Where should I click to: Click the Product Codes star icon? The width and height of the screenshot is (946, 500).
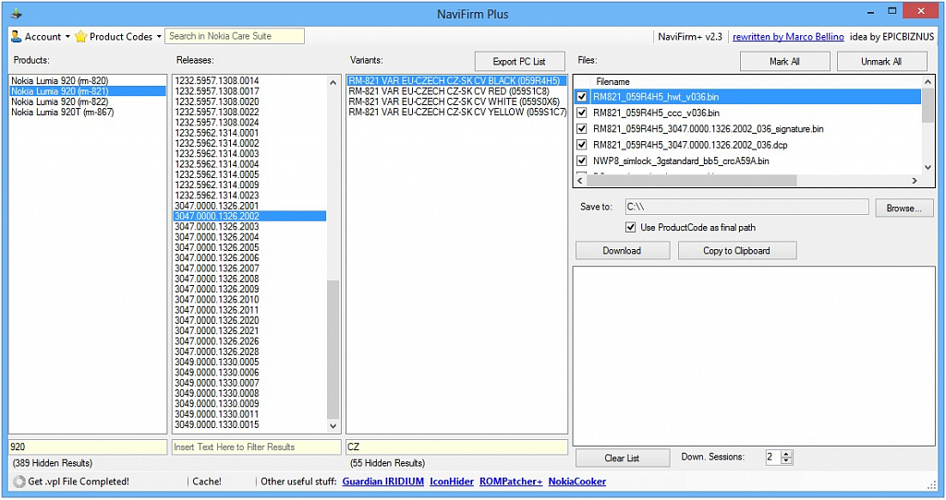(81, 37)
